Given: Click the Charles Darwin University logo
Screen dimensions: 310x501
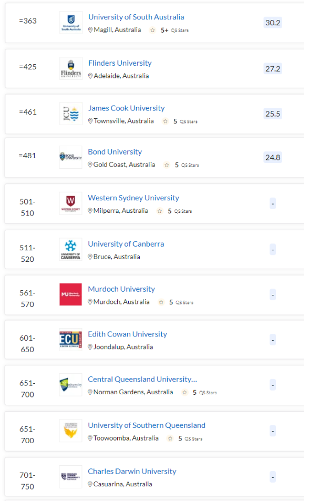Looking at the screenshot, I should 71,477.
